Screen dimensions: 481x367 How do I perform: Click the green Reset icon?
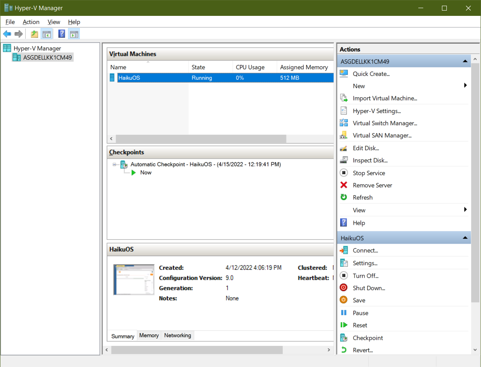click(344, 325)
